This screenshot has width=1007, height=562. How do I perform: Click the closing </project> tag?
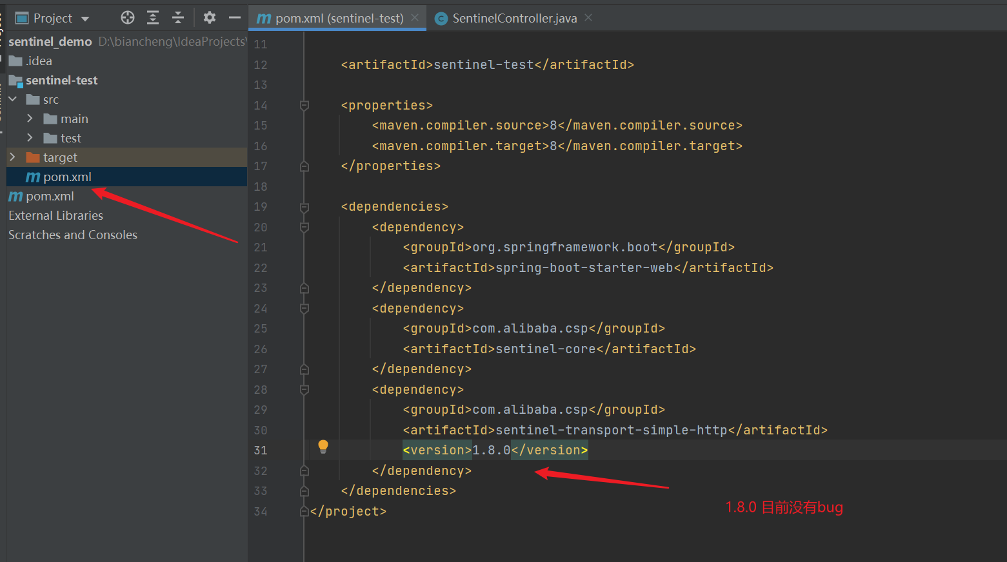348,511
